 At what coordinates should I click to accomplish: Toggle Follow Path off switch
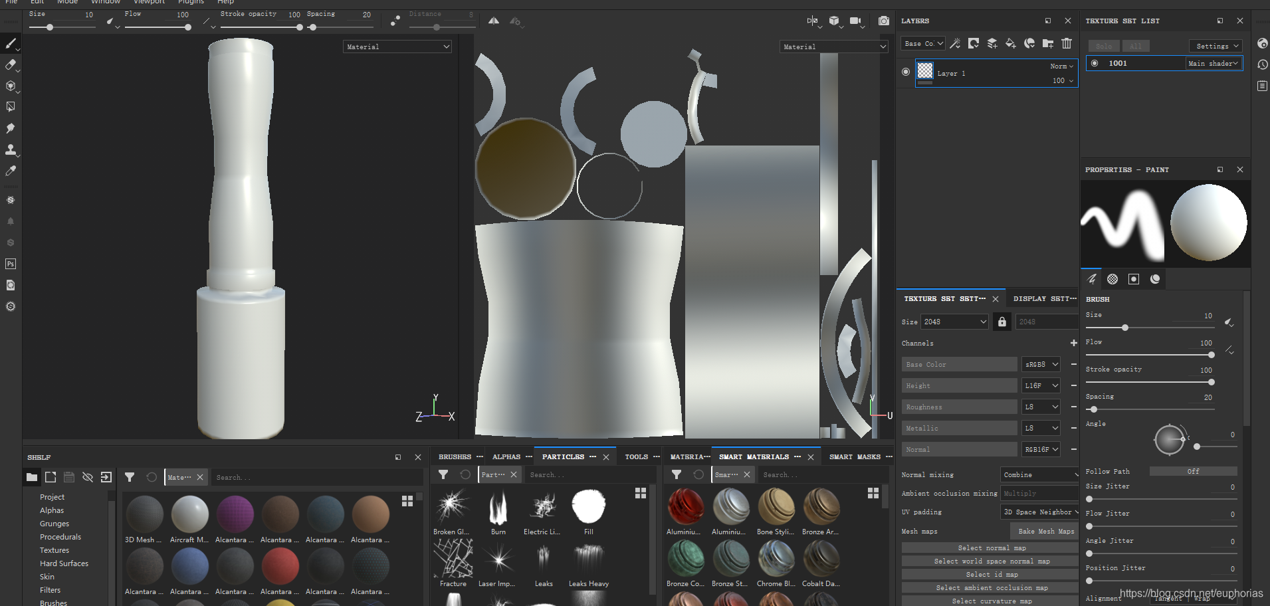(x=1193, y=471)
